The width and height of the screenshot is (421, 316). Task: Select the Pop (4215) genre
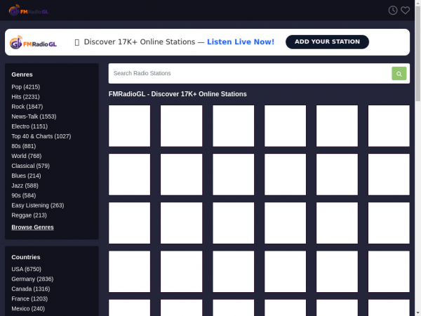click(26, 86)
